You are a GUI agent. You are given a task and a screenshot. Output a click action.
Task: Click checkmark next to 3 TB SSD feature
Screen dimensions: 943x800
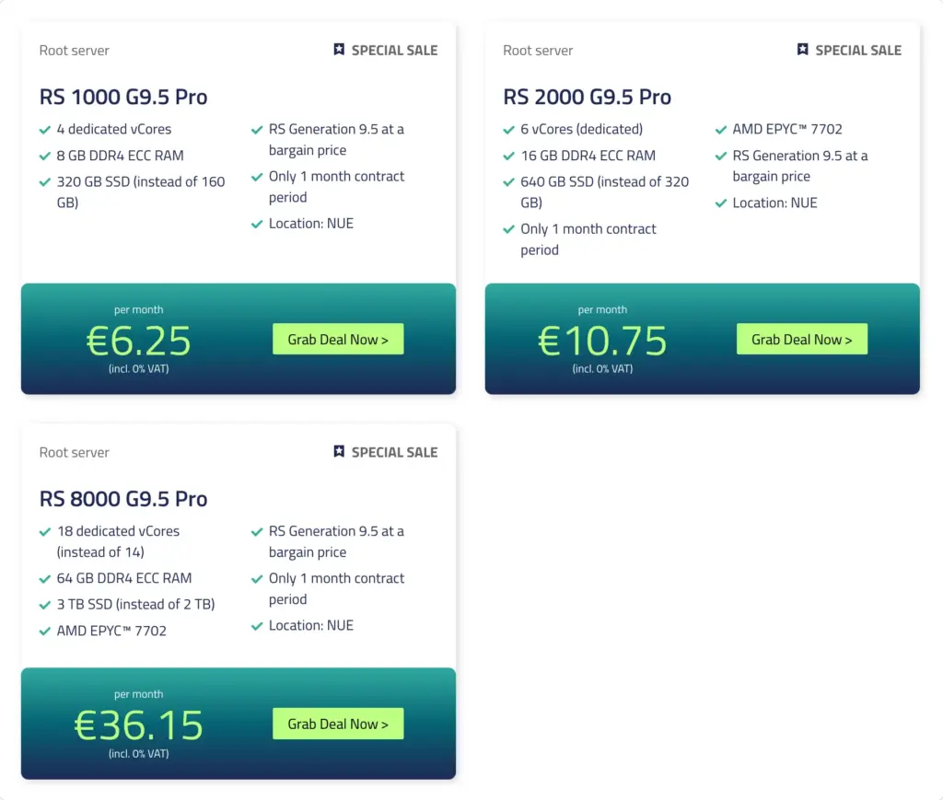click(44, 605)
